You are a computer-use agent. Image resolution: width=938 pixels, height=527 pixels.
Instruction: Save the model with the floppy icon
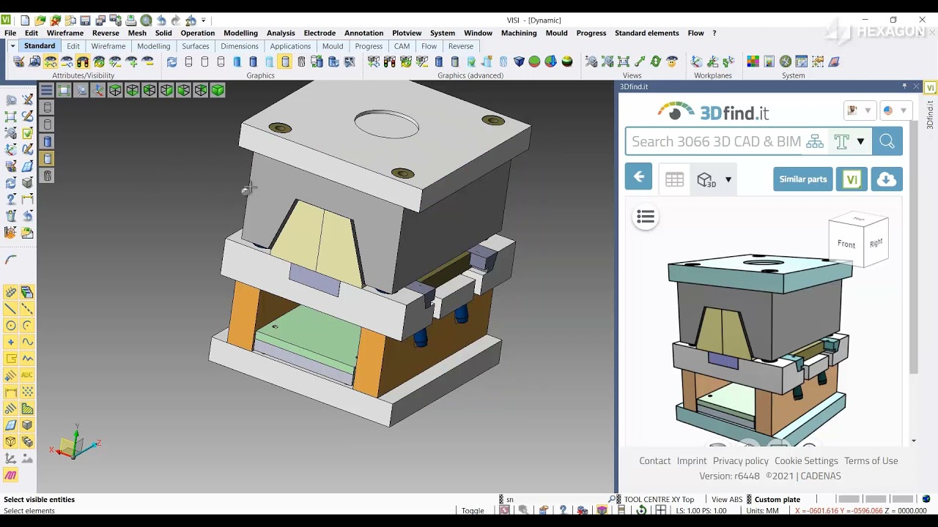(x=86, y=20)
